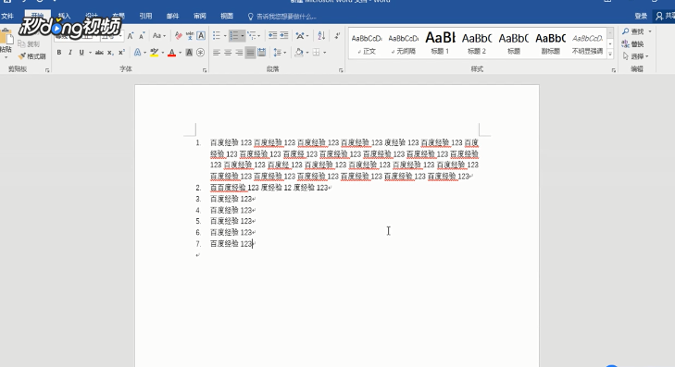Apply the Character Border icon
675x367 pixels.
click(x=201, y=36)
